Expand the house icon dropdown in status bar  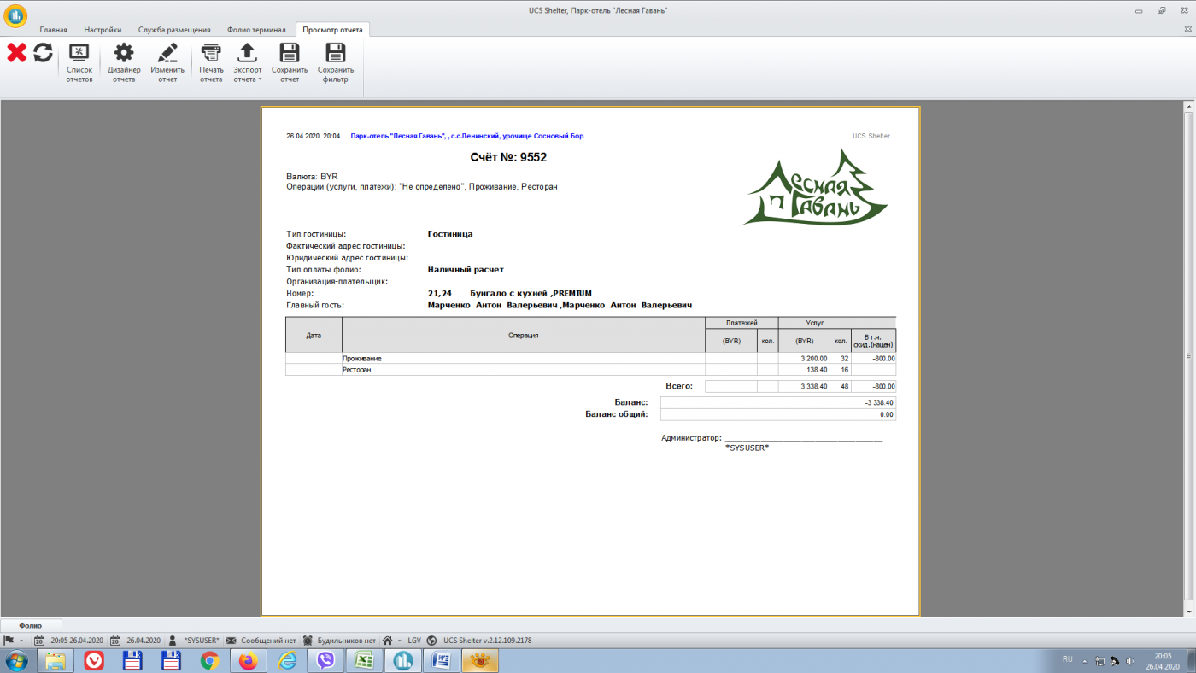[399, 641]
